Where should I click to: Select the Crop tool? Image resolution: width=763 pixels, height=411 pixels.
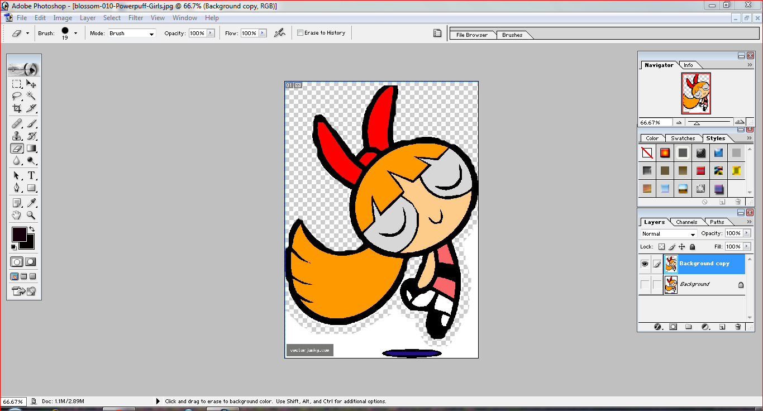tap(17, 108)
